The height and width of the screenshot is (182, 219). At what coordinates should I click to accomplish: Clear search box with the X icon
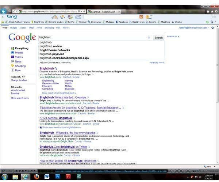149,38
